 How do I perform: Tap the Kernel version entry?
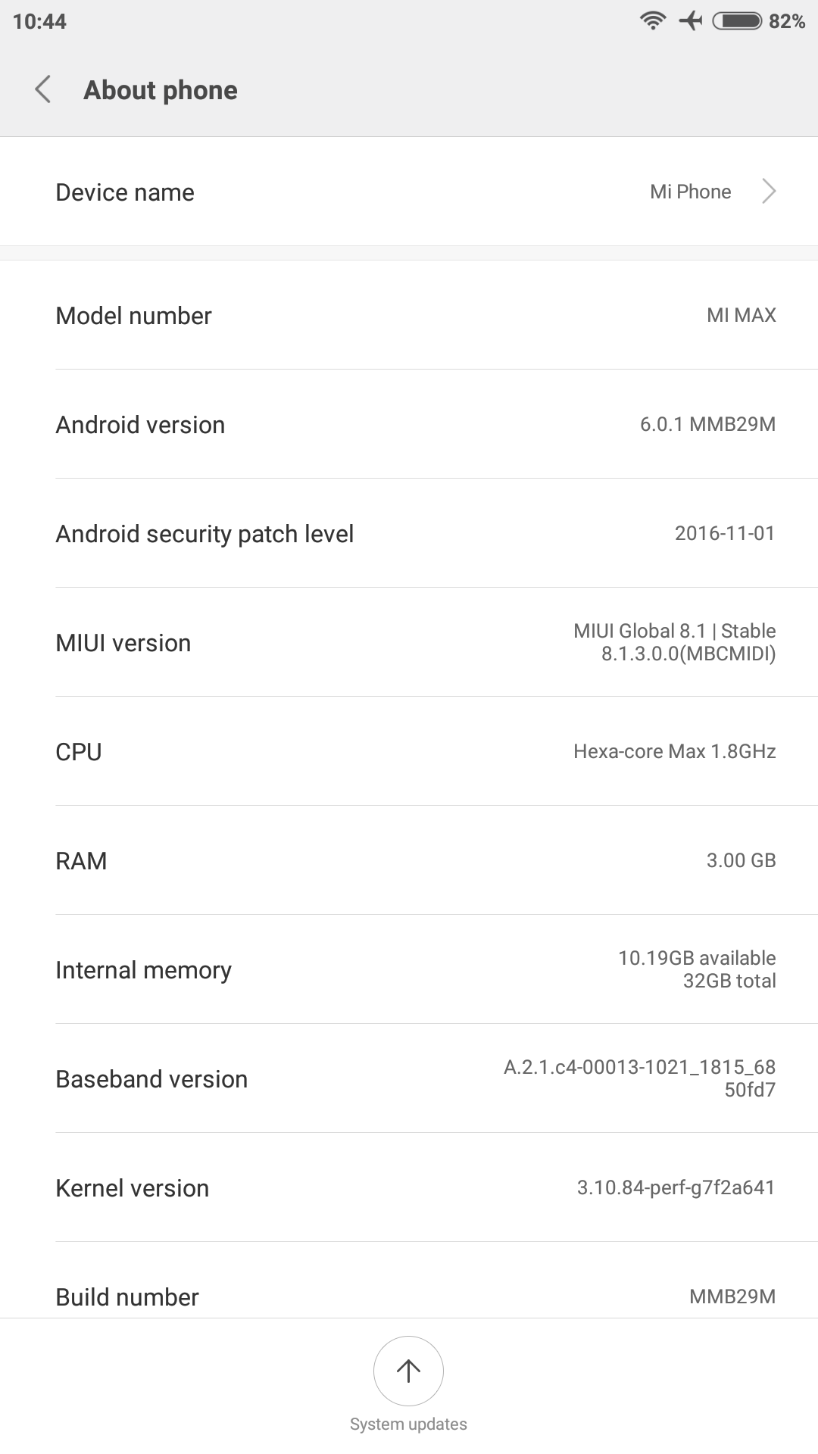(x=409, y=1187)
